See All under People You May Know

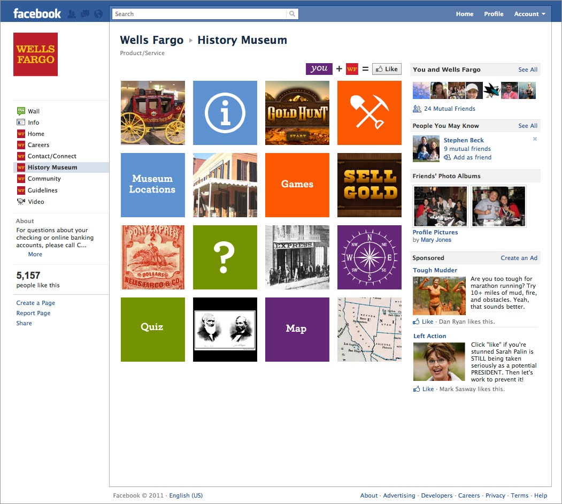(528, 126)
